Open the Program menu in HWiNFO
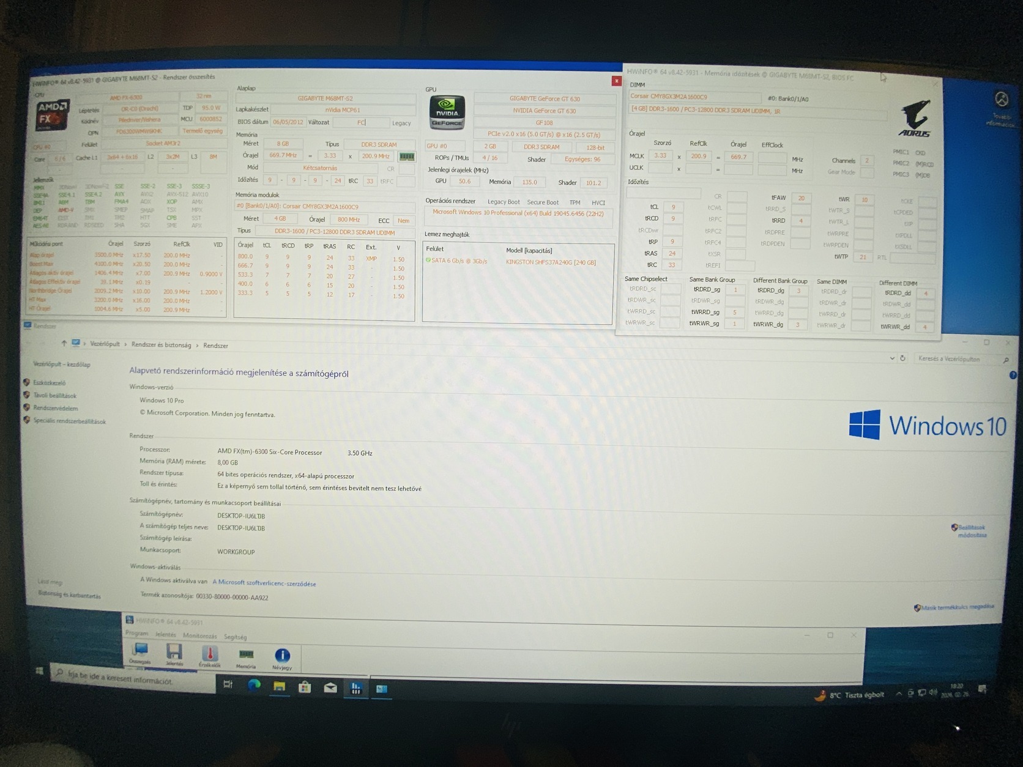The width and height of the screenshot is (1023, 767). [x=136, y=633]
